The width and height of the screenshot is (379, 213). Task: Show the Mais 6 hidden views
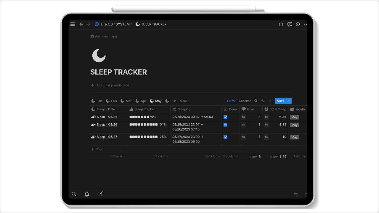click(184, 101)
